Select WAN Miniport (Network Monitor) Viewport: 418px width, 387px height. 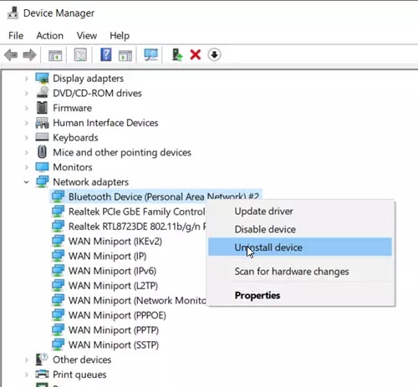coord(137,300)
